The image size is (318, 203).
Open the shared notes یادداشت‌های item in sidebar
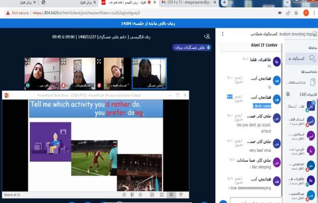click(x=301, y=82)
